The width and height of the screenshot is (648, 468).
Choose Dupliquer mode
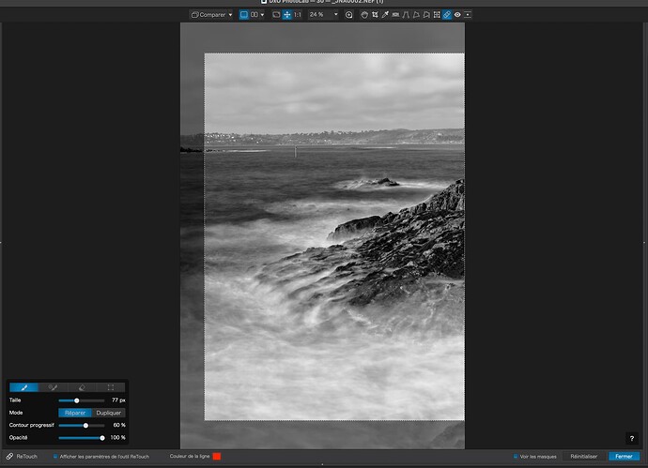coord(108,413)
